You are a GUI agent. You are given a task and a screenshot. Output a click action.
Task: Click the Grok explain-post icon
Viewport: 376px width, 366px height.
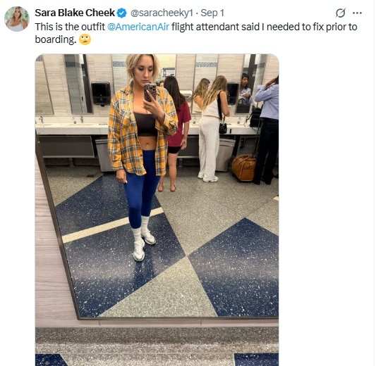pos(341,13)
